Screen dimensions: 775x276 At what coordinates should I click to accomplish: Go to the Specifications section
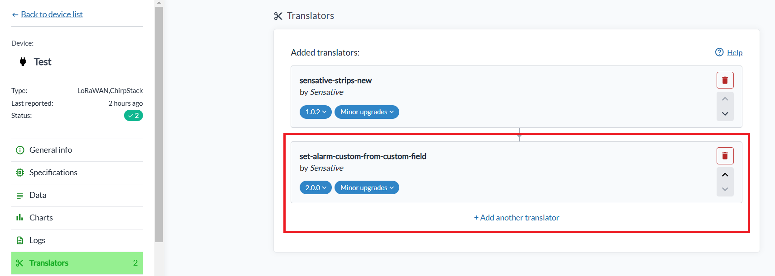(53, 173)
